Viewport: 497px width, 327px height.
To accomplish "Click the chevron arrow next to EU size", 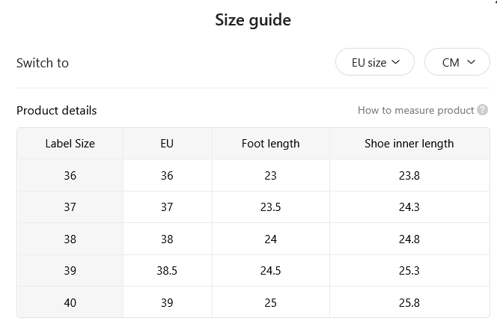I will tap(395, 62).
